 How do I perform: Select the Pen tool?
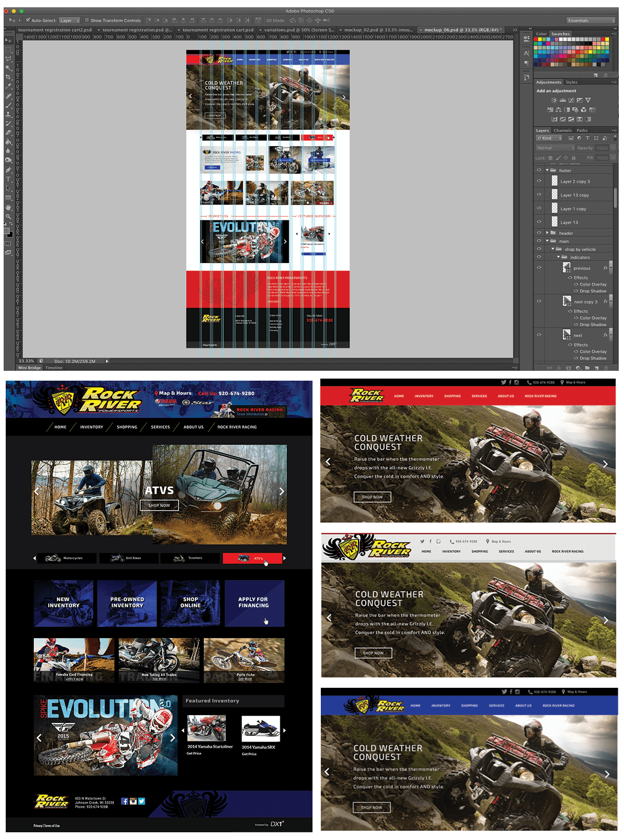pyautogui.click(x=8, y=170)
